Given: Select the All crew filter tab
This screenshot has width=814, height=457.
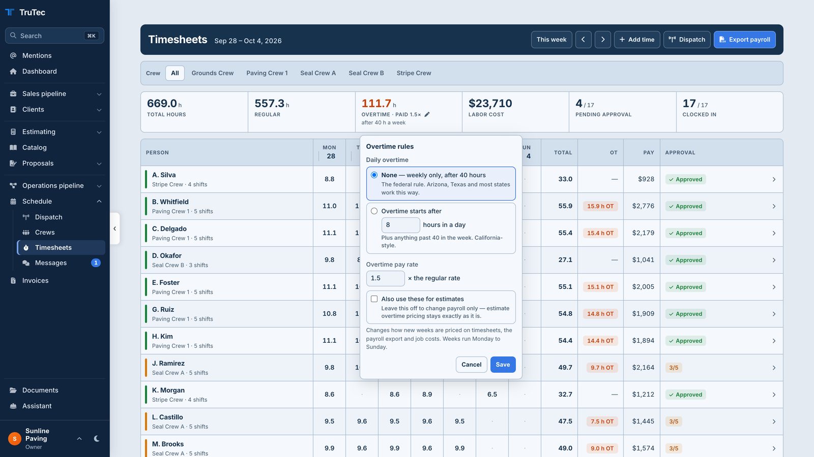Looking at the screenshot, I should [x=175, y=73].
